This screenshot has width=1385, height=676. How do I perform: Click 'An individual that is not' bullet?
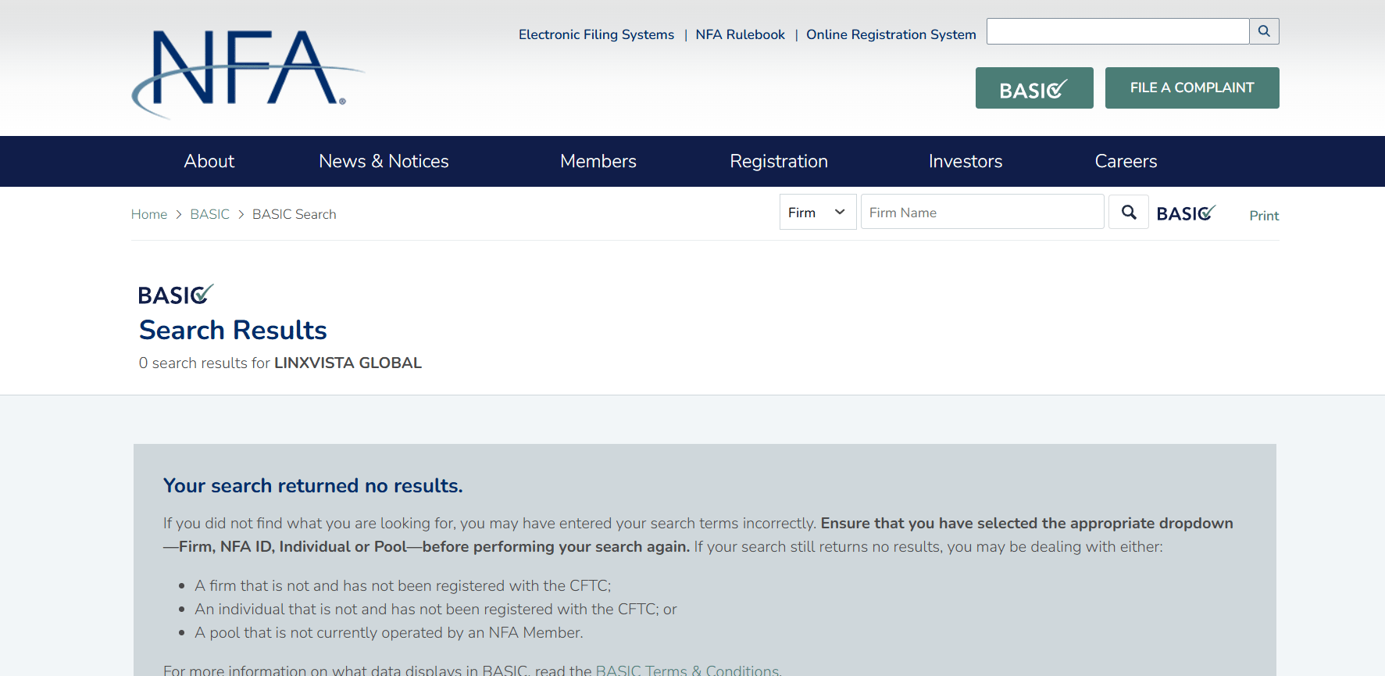436,609
